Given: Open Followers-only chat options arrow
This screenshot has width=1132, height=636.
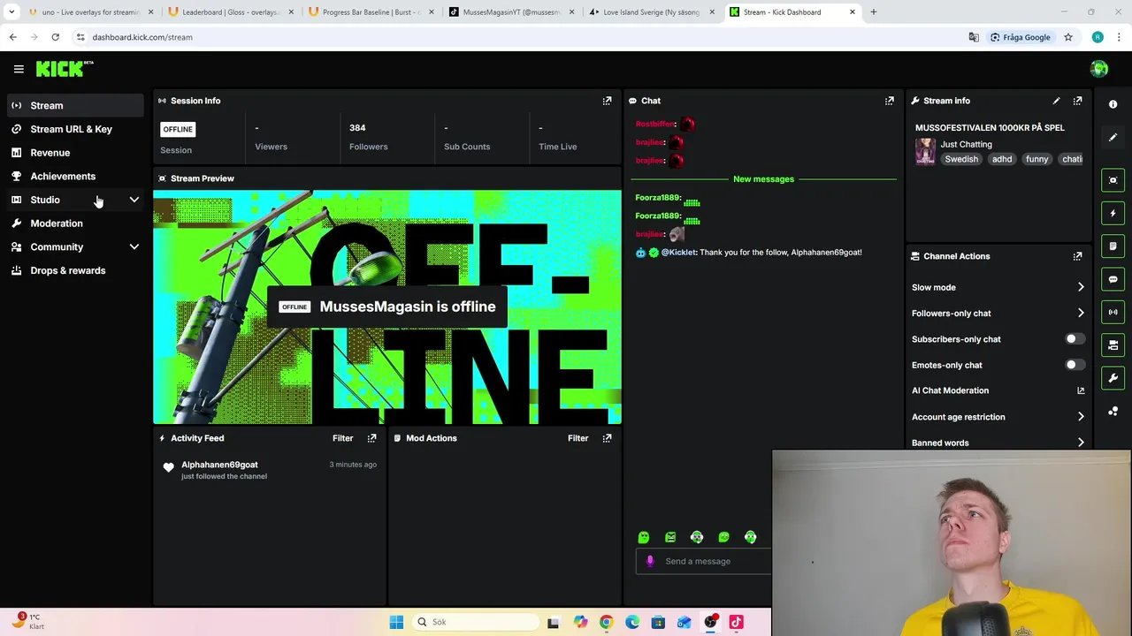Looking at the screenshot, I should tap(1081, 313).
